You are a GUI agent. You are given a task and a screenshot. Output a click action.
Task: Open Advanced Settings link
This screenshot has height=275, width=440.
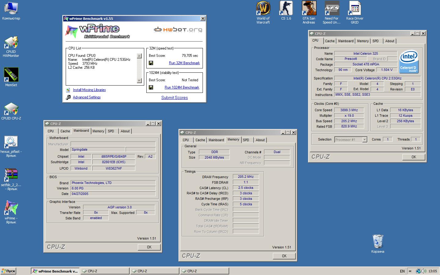87,97
